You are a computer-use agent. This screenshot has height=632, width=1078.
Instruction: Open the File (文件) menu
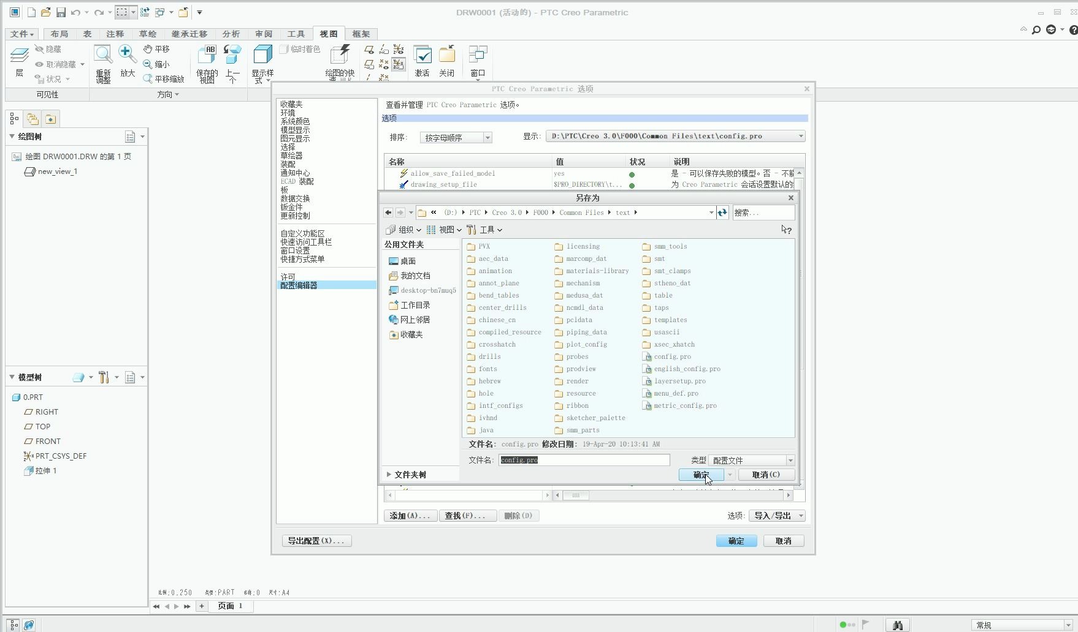click(x=21, y=34)
